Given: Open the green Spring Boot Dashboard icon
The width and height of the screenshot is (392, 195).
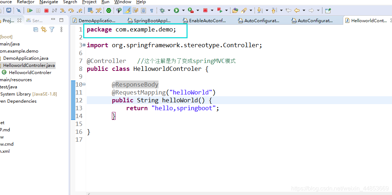Looking at the screenshot, I should (109, 10).
